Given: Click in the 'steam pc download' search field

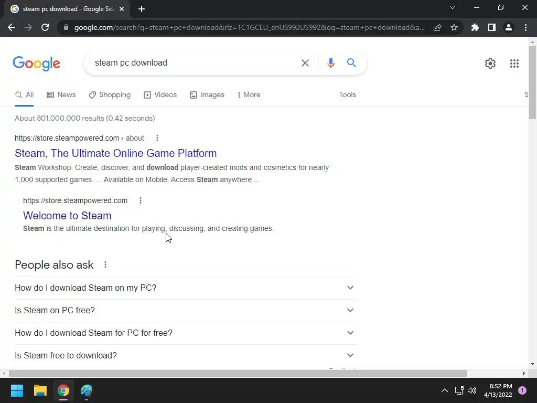Looking at the screenshot, I should tap(192, 63).
